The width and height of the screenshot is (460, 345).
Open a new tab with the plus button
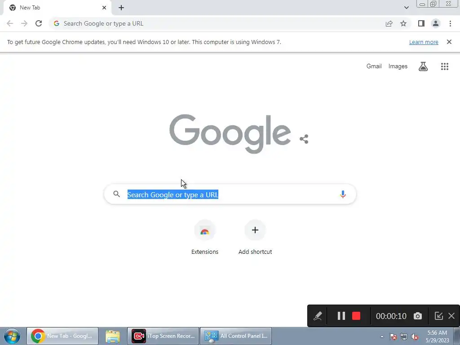121,8
